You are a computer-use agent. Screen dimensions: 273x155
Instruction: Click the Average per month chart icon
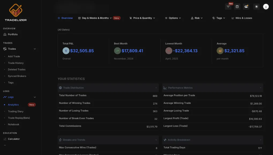(220, 51)
